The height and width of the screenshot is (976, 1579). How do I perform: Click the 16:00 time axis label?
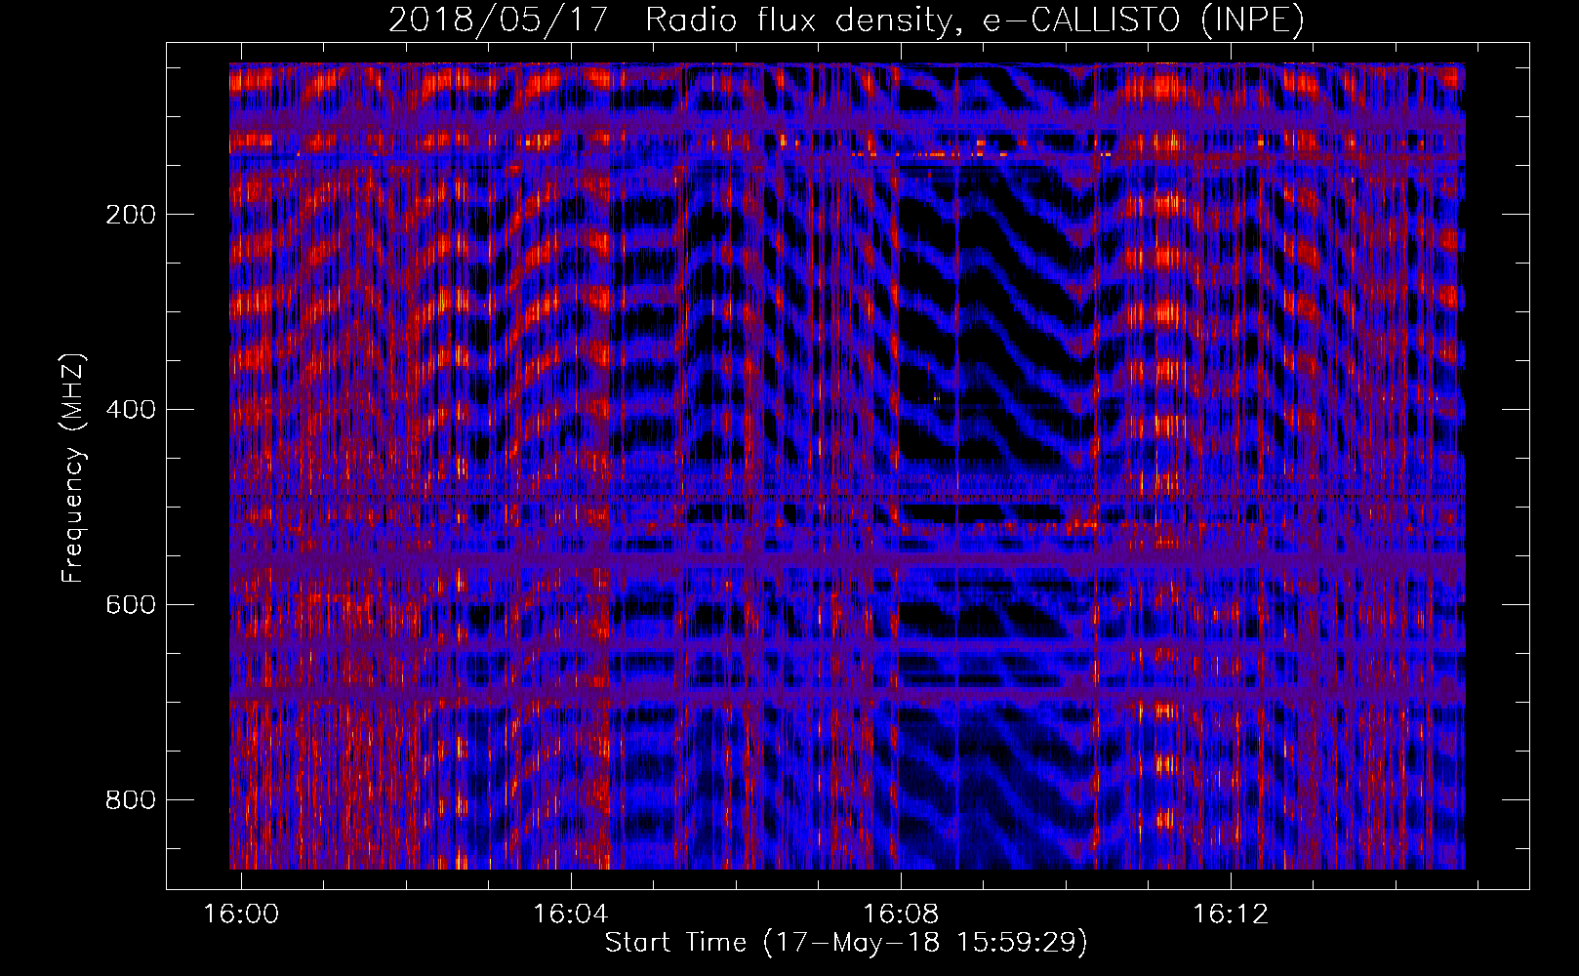pos(241,914)
